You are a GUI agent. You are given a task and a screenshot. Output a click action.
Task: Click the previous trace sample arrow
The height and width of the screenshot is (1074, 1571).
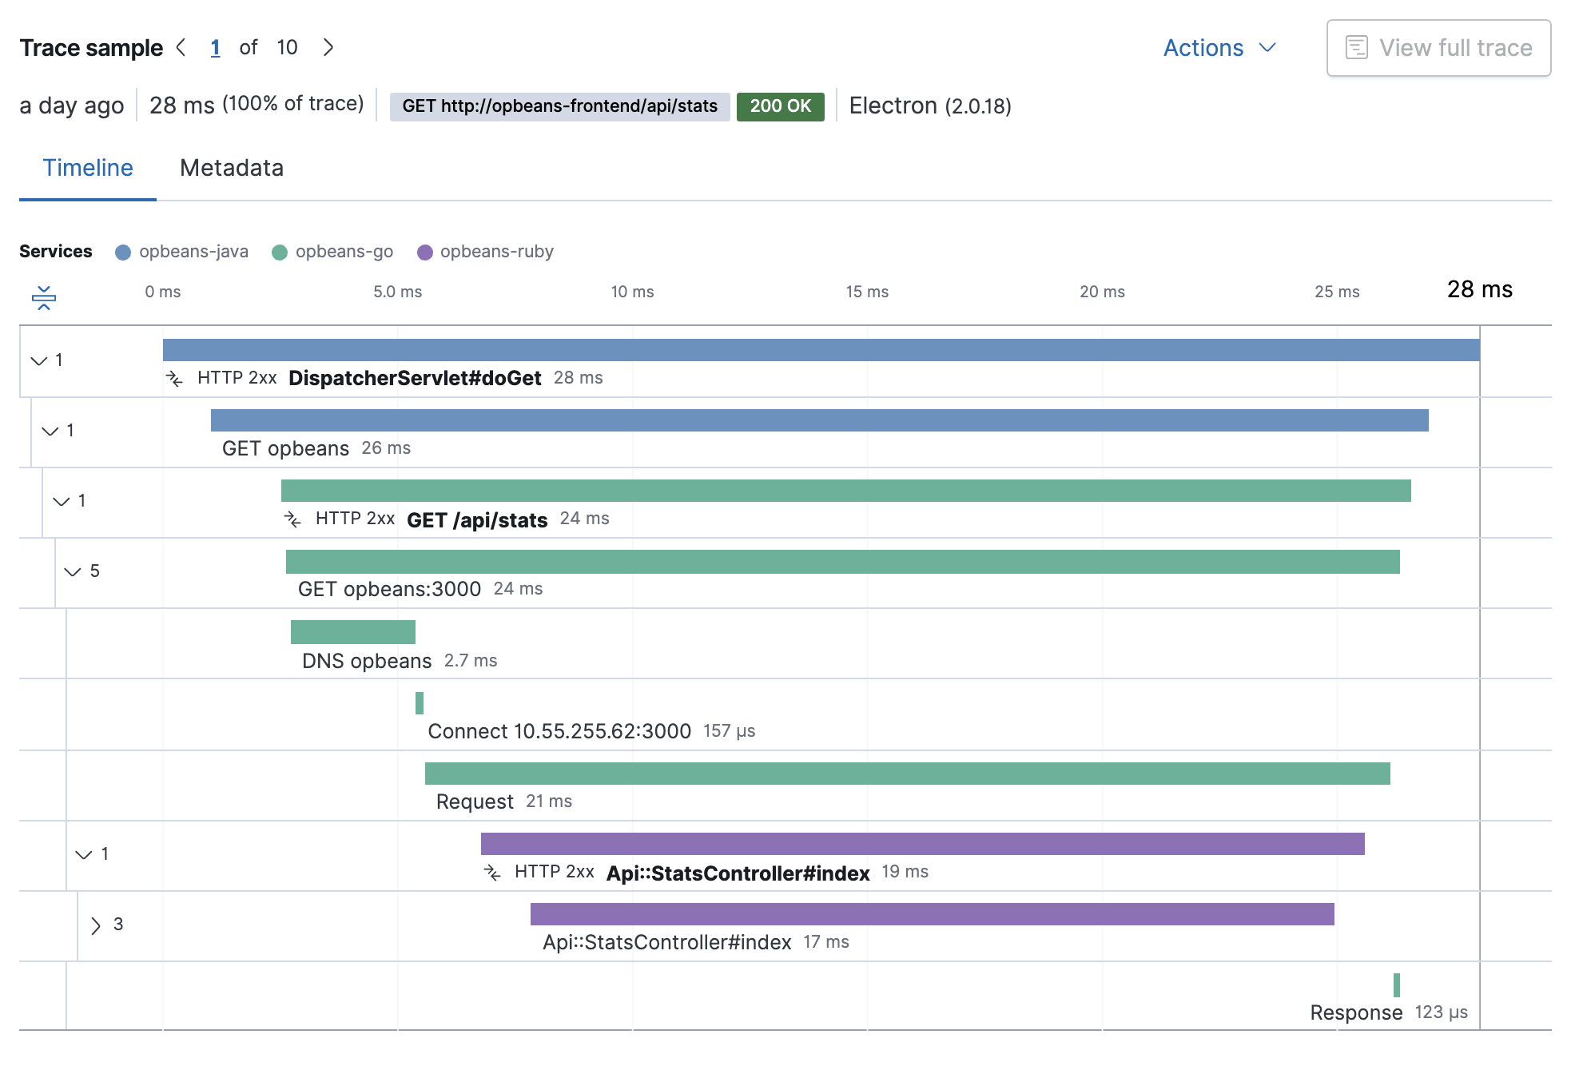click(183, 47)
